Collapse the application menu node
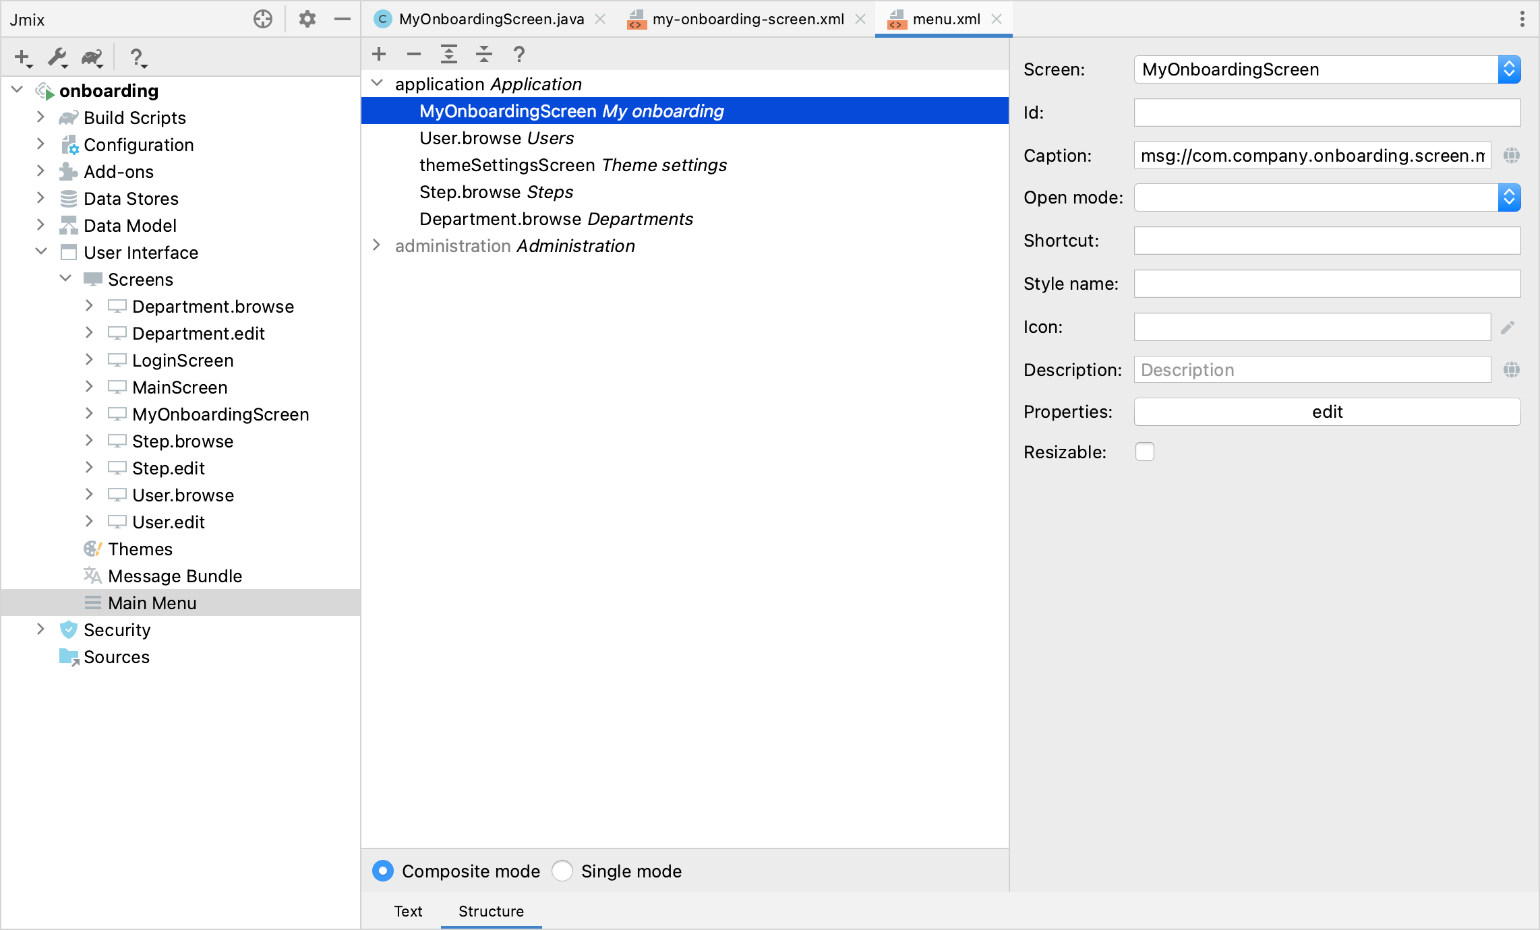Image resolution: width=1540 pixels, height=930 pixels. click(377, 83)
